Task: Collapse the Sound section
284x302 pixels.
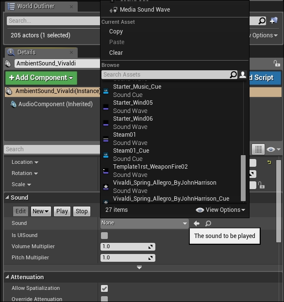Action: (7, 197)
